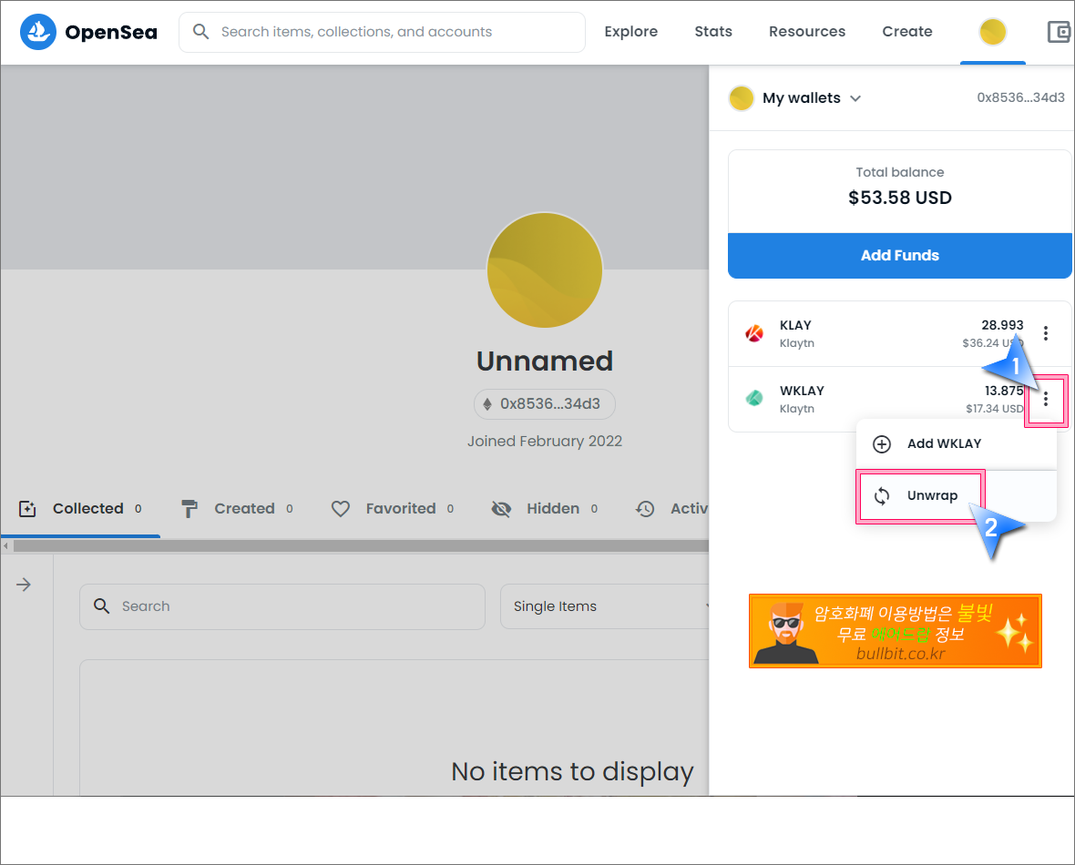Copy the 0x8536...34d3 address pill
This screenshot has height=865, width=1075.
[545, 404]
